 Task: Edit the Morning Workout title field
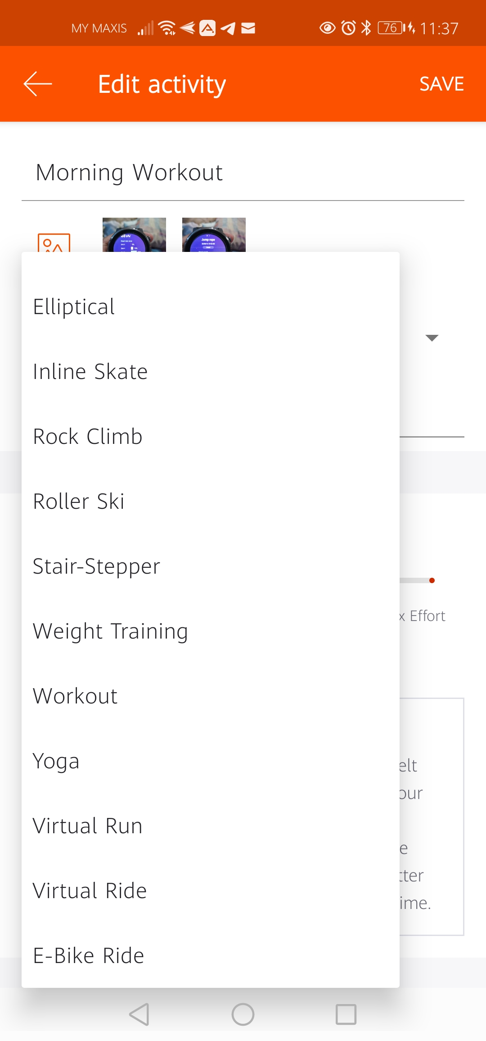click(243, 173)
